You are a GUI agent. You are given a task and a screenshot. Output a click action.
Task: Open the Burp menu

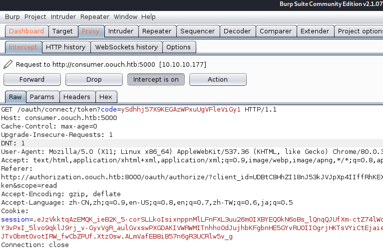[12, 17]
